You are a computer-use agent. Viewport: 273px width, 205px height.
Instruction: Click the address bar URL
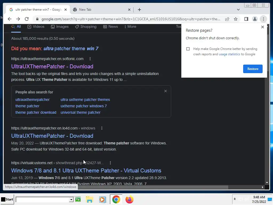[x=131, y=19]
